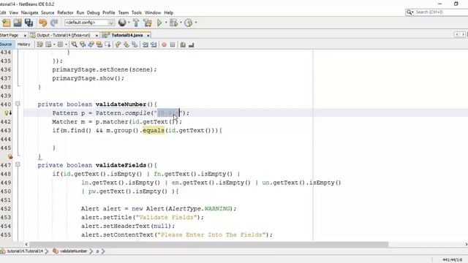
Task: Run the project with green play icon
Action: tap(159, 23)
